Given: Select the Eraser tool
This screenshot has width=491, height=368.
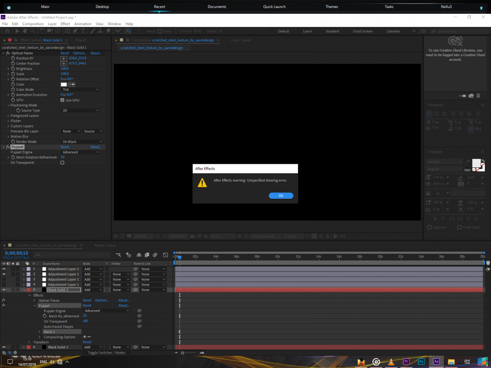Looking at the screenshot, I should tap(108, 31).
